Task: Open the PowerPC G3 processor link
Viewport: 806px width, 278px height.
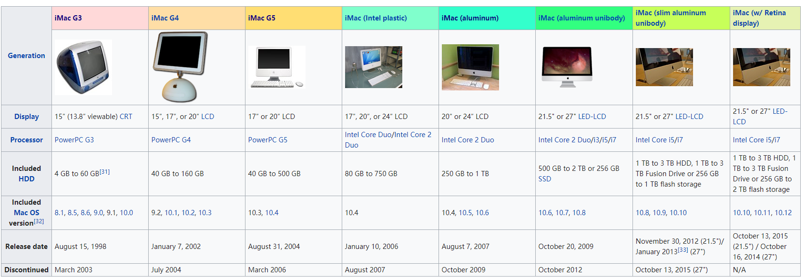Action: 74,140
